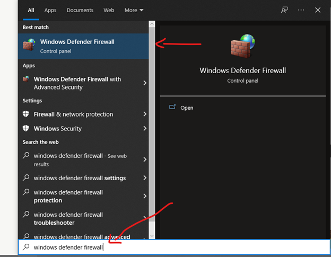Click the magnifier icon in the search box
This screenshot has width=331, height=257.
click(26, 247)
